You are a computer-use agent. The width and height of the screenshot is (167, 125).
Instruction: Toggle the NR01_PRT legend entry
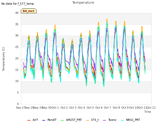pyautogui.click(x=130, y=120)
